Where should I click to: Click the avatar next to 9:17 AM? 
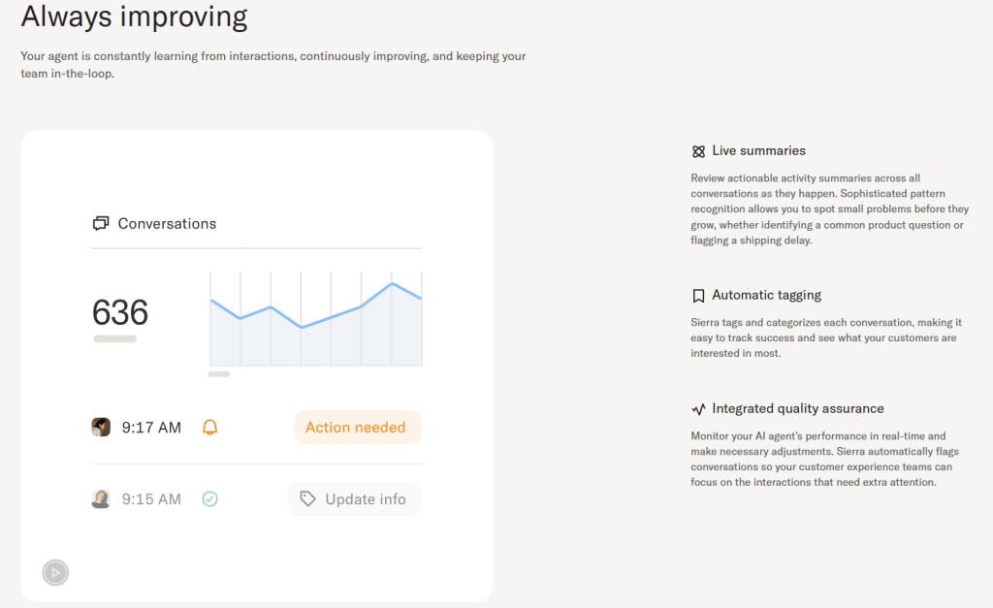click(101, 428)
